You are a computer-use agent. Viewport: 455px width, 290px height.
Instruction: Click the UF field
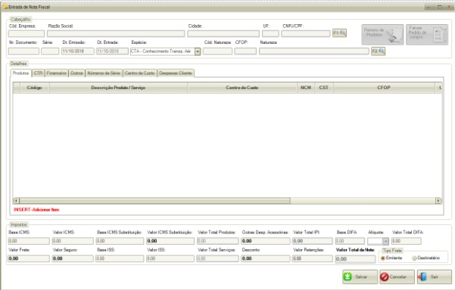[x=270, y=33]
